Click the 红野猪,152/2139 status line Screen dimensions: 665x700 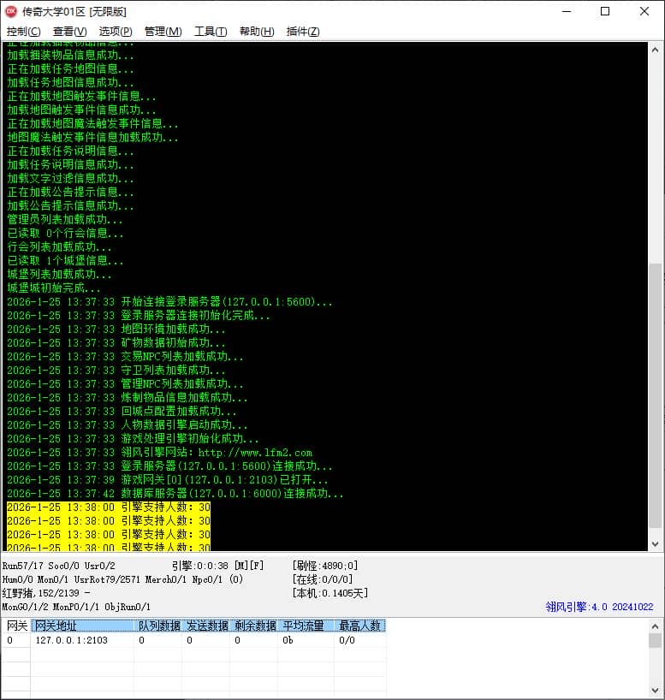click(45, 593)
